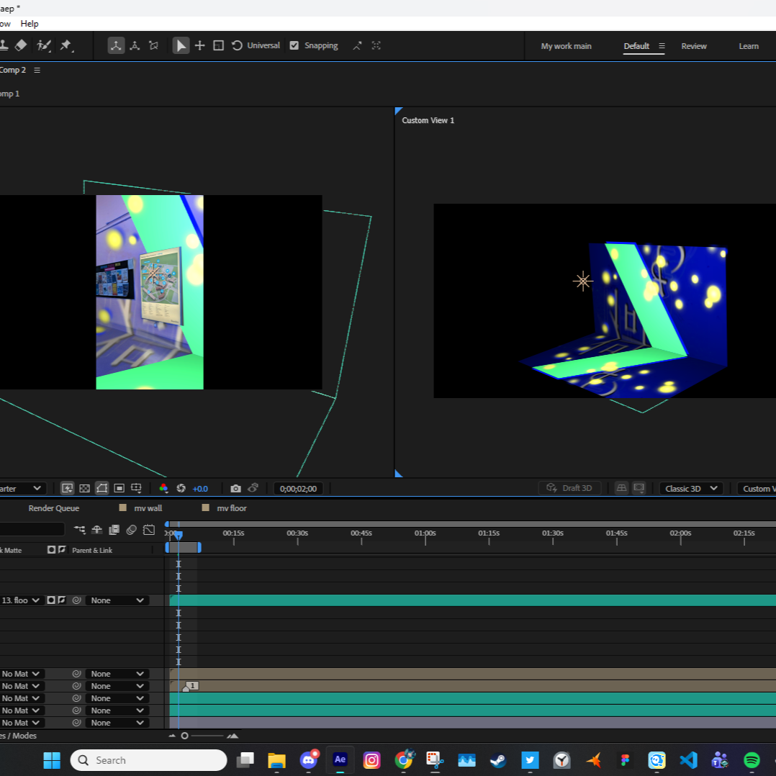Select the Rotation tool set to Universal
Image resolution: width=776 pixels, height=776 pixels.
tap(238, 45)
